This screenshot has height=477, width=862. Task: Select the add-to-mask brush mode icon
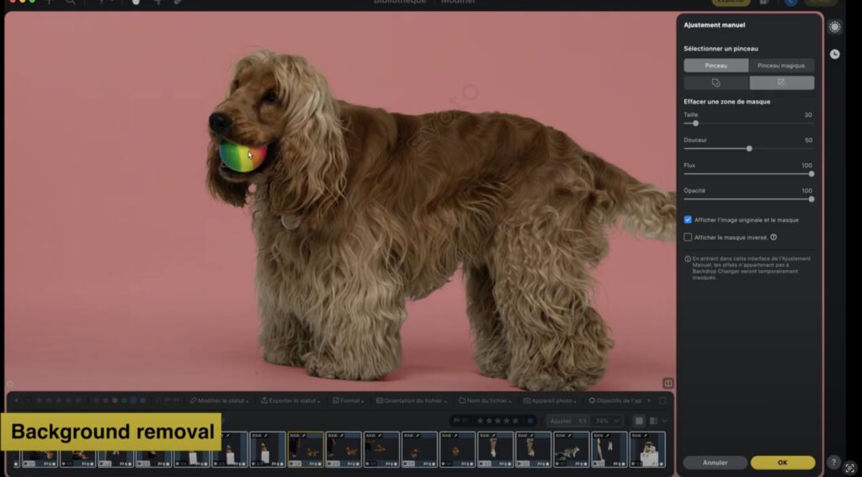[716, 82]
